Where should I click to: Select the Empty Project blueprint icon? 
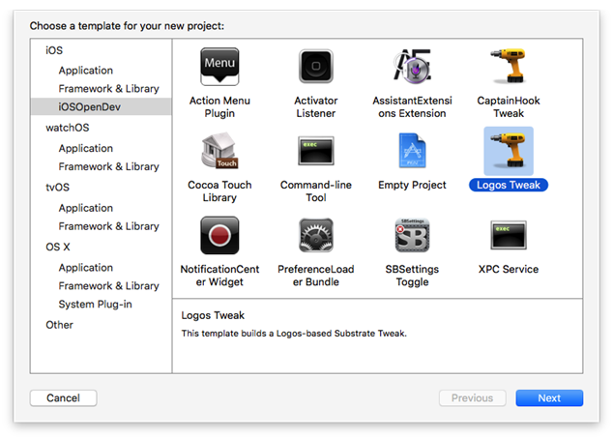[413, 151]
